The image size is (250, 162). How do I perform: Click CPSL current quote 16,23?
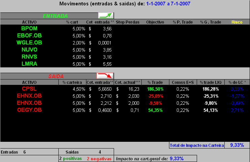[x=134, y=89]
